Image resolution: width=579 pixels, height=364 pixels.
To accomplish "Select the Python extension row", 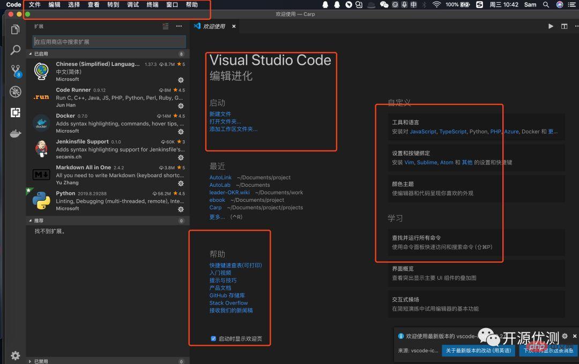I will coord(108,201).
